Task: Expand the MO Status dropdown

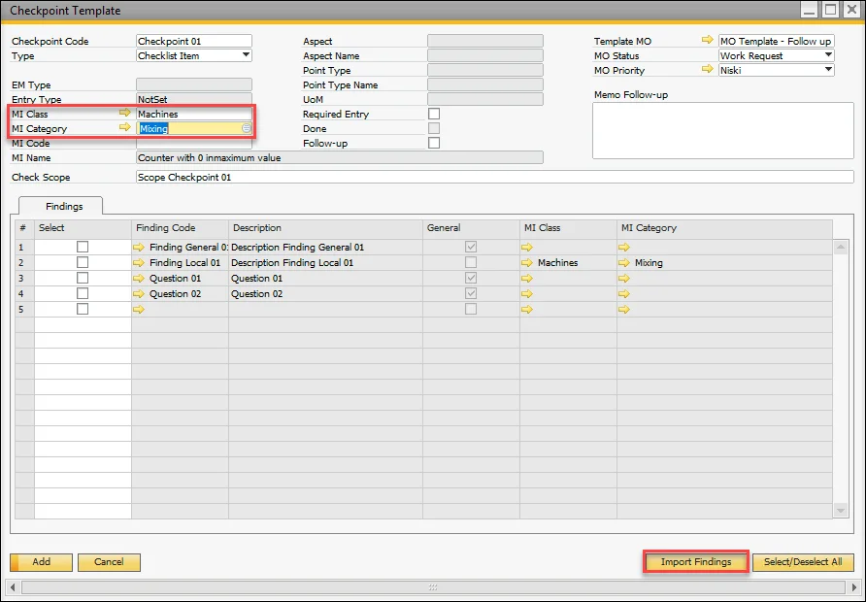Action: [828, 55]
